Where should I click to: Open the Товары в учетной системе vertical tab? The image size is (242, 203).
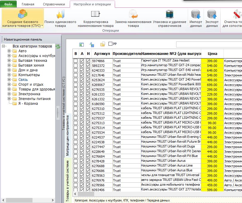pos(68,181)
